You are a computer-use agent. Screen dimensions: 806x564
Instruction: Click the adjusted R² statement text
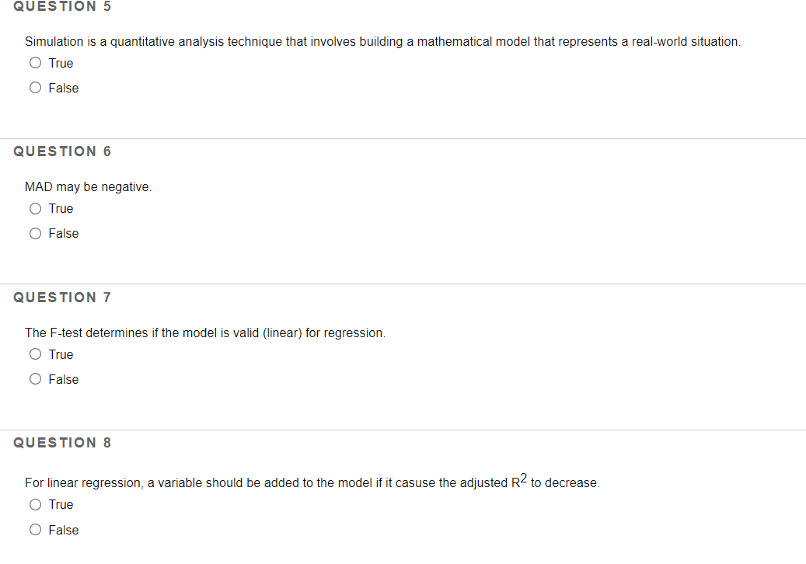tap(312, 482)
